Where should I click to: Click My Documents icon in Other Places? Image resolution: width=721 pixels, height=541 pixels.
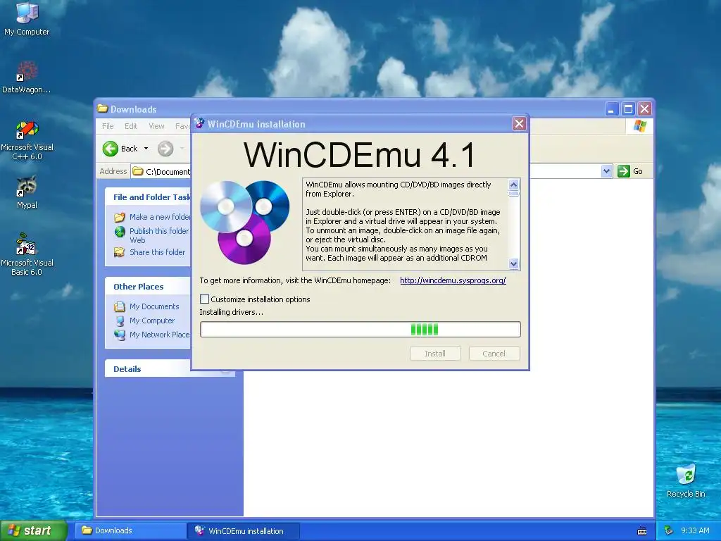click(120, 306)
